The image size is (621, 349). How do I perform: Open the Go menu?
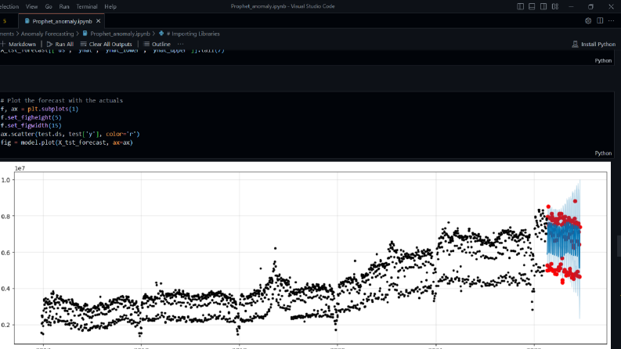point(49,6)
